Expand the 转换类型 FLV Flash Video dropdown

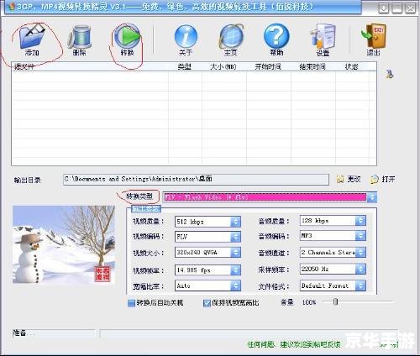coord(372,197)
